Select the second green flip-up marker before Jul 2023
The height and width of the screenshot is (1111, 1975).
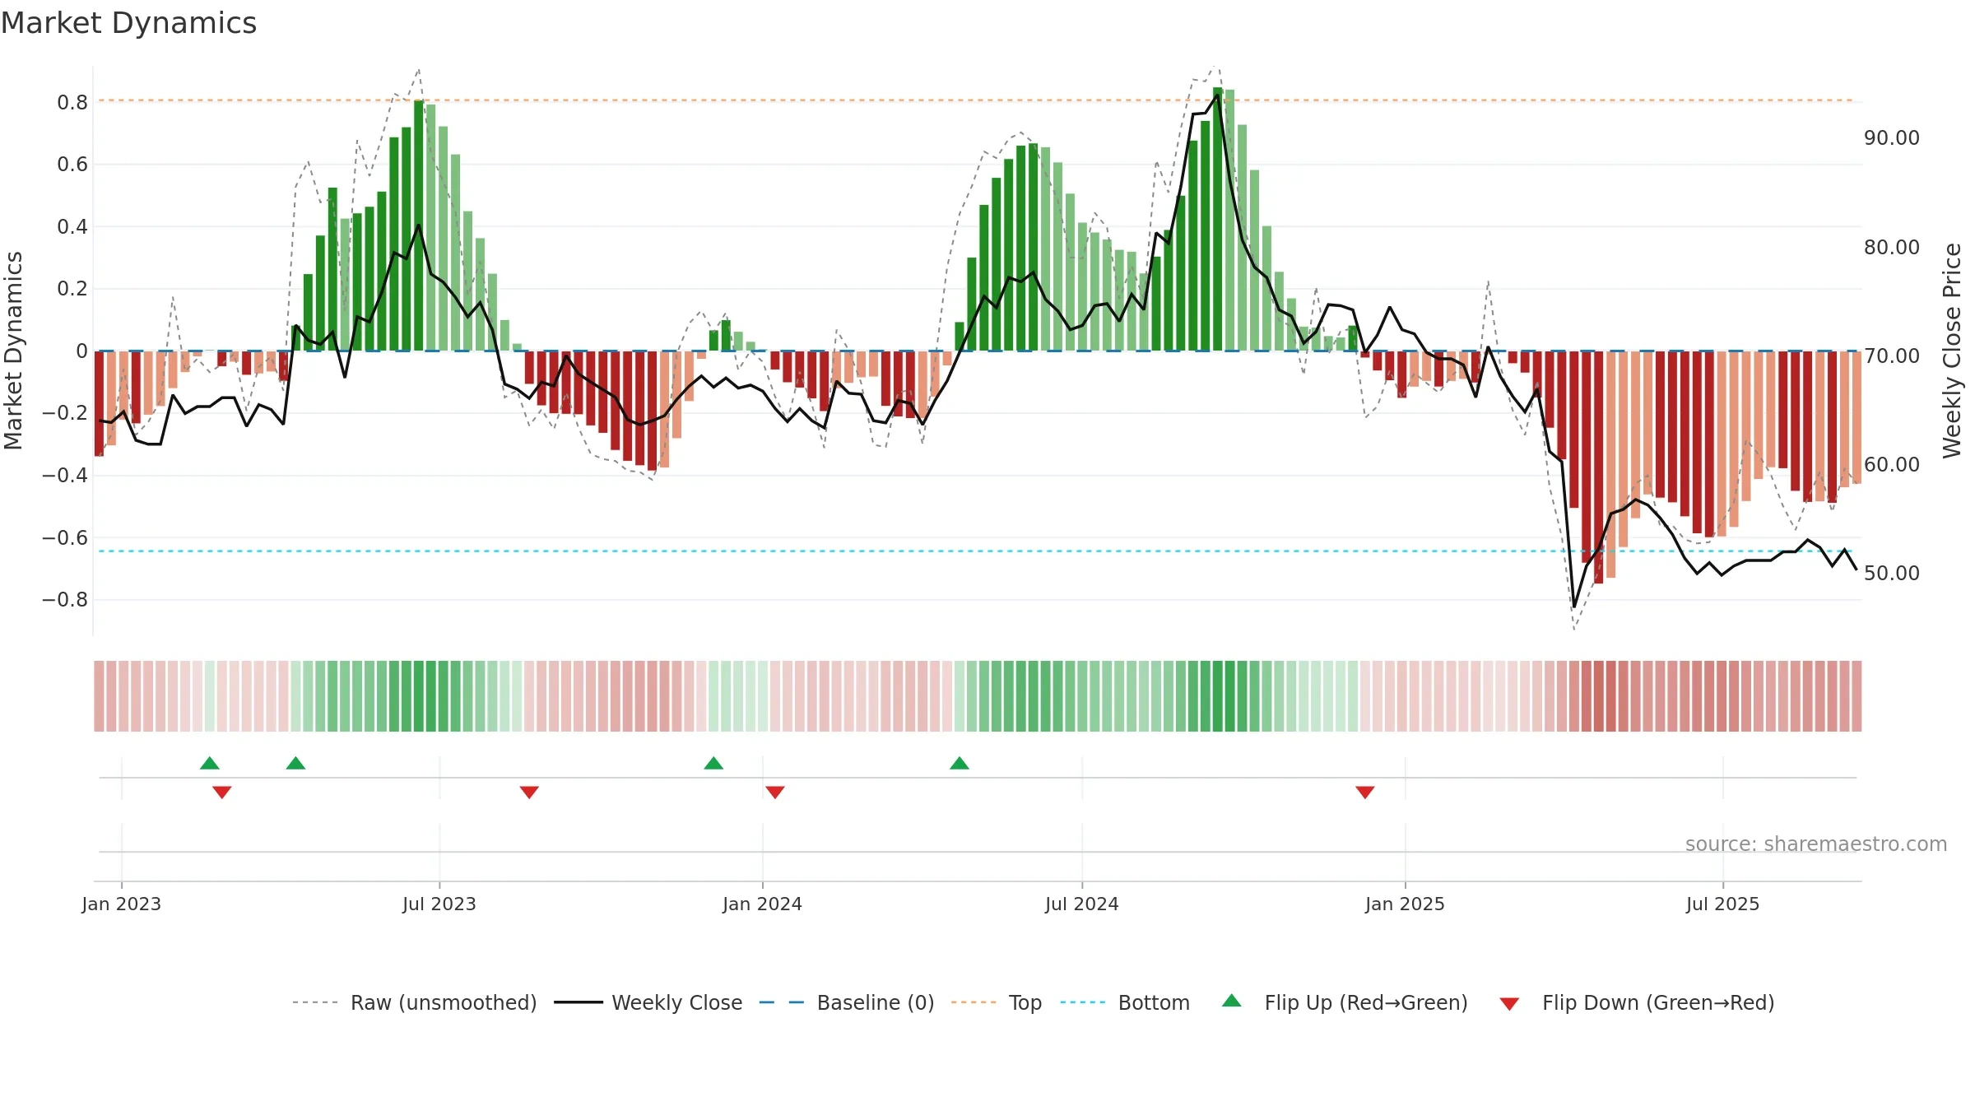[295, 763]
